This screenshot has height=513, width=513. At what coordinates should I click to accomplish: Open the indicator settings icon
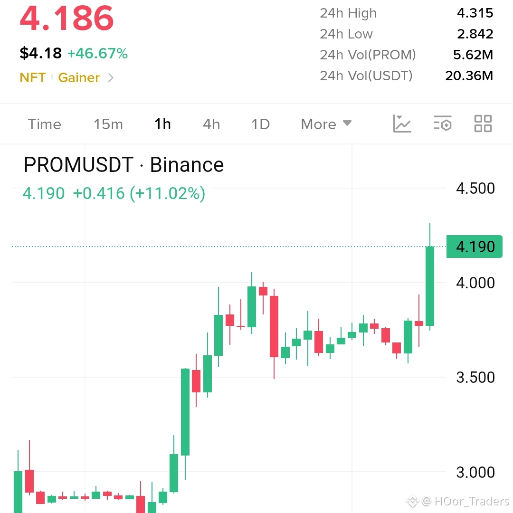442,123
